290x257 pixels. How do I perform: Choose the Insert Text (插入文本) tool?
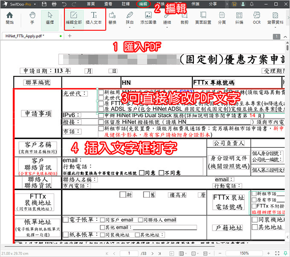(94, 18)
